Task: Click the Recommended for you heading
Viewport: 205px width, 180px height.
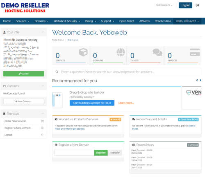Action: (75, 81)
